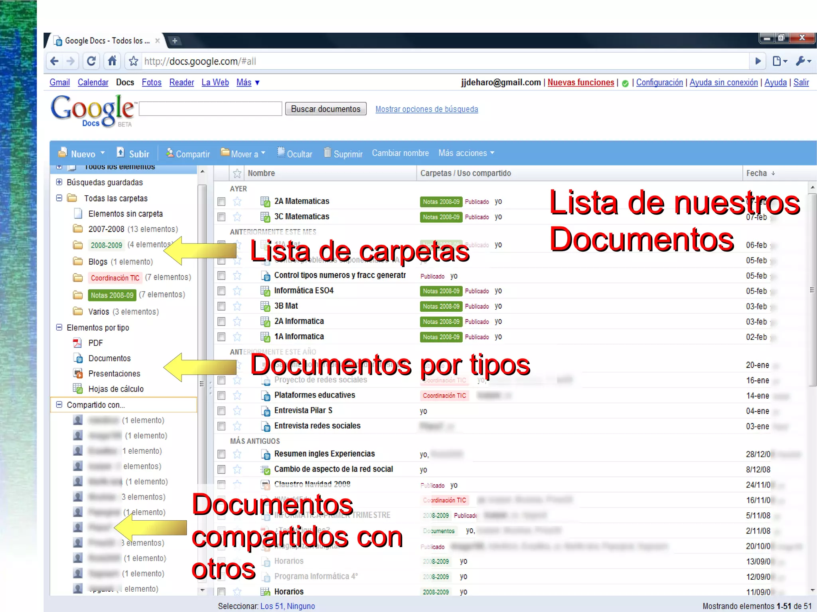Go forward using browser forward arrow
This screenshot has height=612, width=817.
pos(71,61)
